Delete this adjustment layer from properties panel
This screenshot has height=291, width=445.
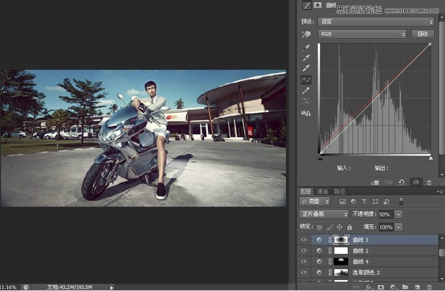click(429, 182)
